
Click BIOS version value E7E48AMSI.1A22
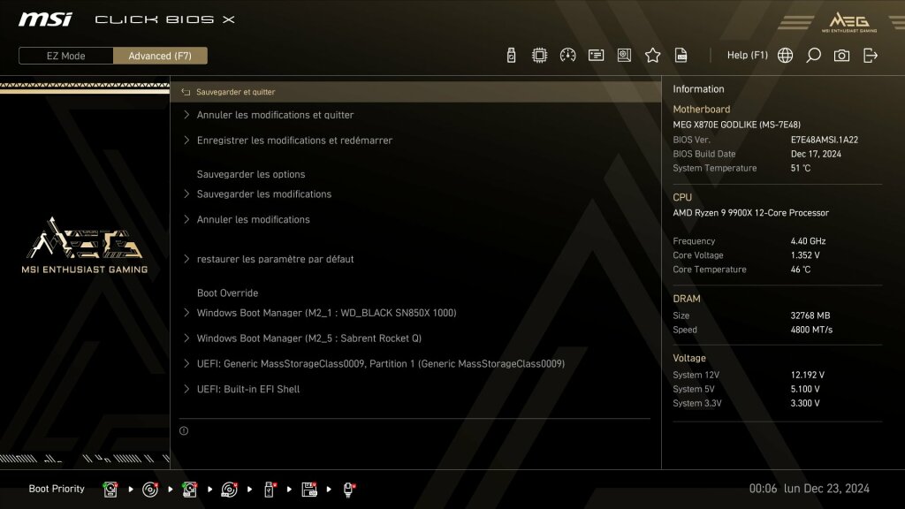coord(825,140)
